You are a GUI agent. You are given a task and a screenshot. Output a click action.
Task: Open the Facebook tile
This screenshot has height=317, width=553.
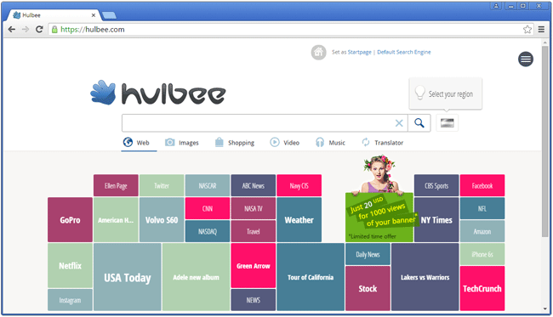coord(482,185)
